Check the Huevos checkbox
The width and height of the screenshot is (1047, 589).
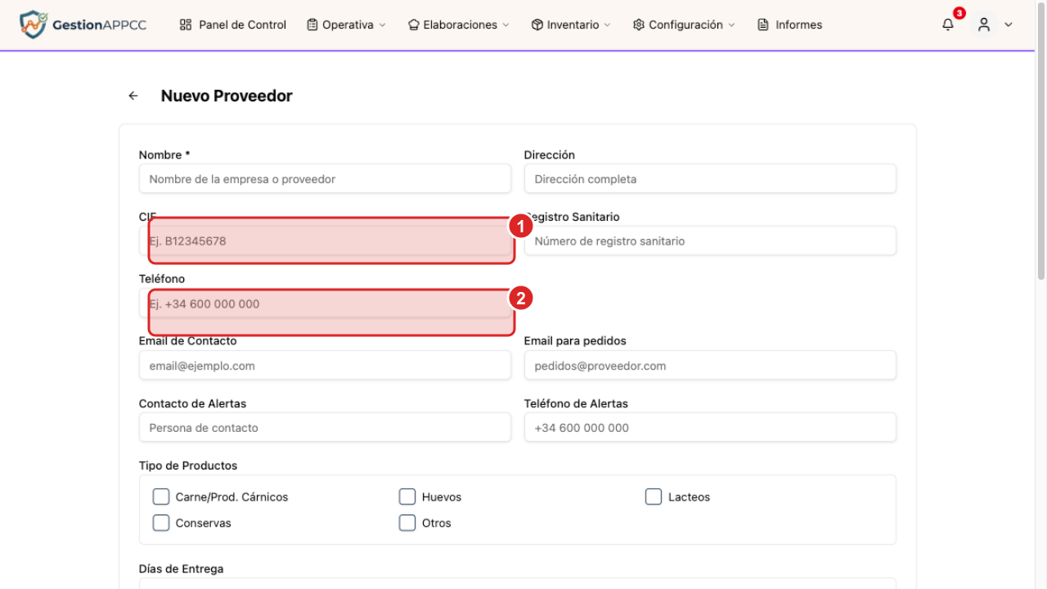[x=407, y=497]
